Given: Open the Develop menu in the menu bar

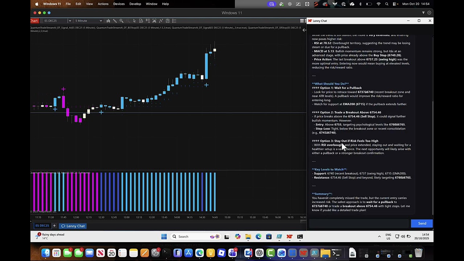Looking at the screenshot, I should pos(135,4).
